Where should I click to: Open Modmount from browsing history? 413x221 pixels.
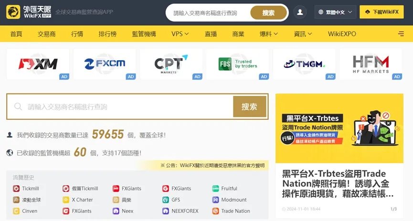click(x=234, y=200)
